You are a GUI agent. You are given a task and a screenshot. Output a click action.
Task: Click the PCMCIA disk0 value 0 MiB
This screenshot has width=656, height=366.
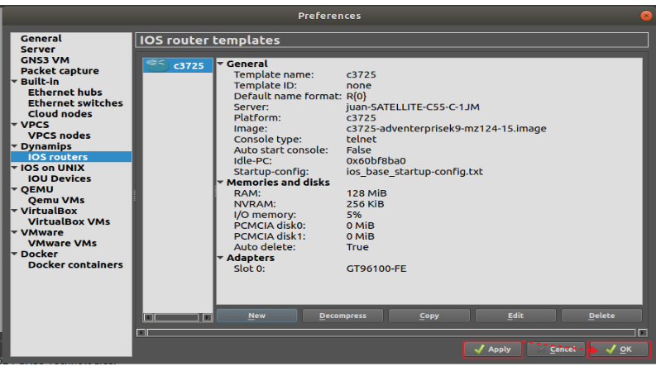360,226
